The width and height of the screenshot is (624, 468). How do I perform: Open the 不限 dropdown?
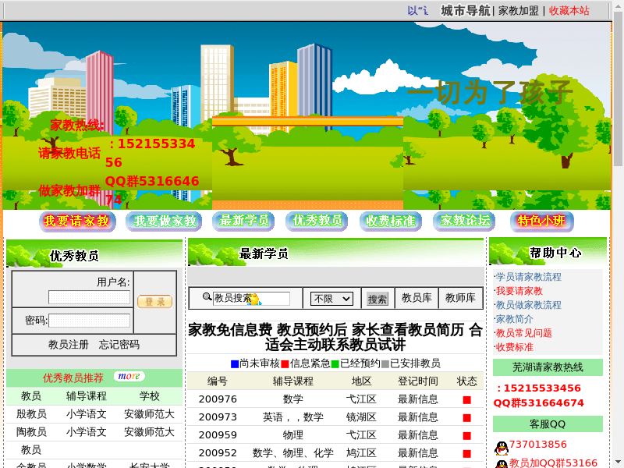click(331, 299)
